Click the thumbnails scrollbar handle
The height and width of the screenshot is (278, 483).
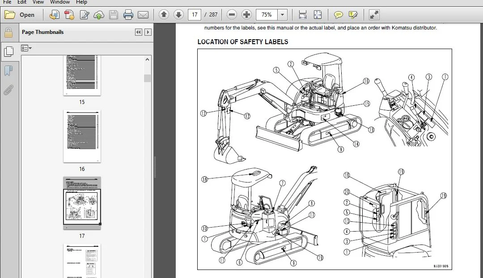147,79
